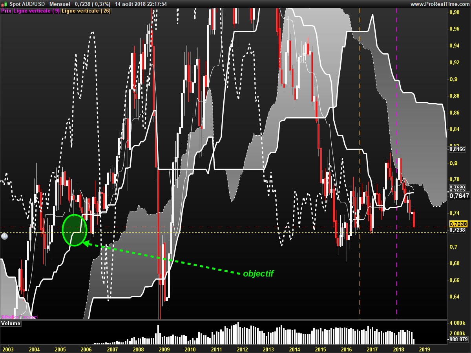Click the 2019 year label on time axis

coord(425,349)
